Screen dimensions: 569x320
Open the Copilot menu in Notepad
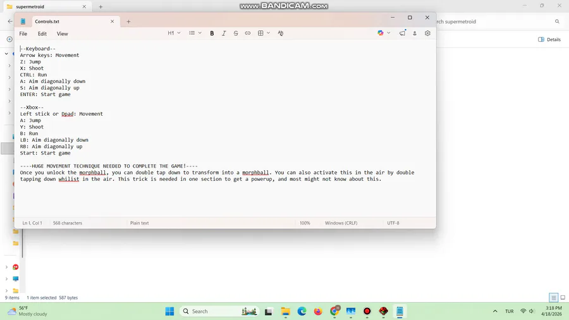pos(384,33)
